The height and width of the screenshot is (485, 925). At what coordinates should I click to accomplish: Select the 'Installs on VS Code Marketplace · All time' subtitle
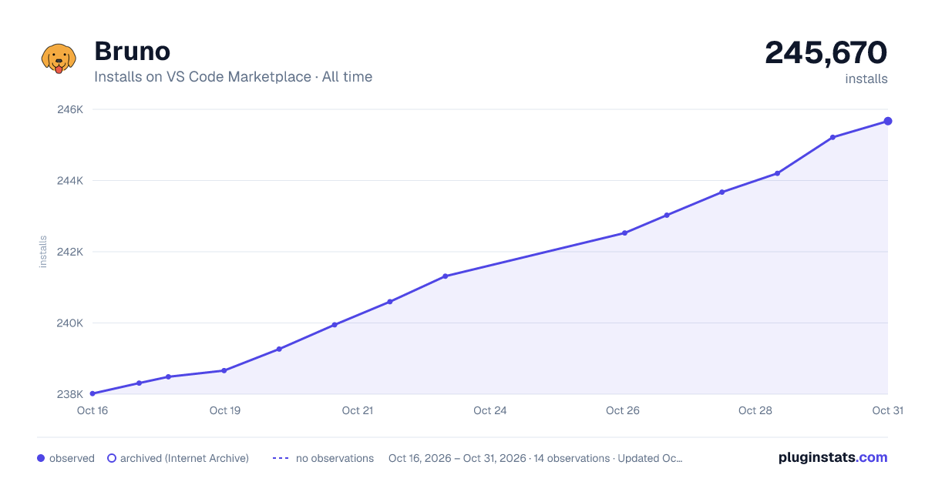(x=233, y=77)
